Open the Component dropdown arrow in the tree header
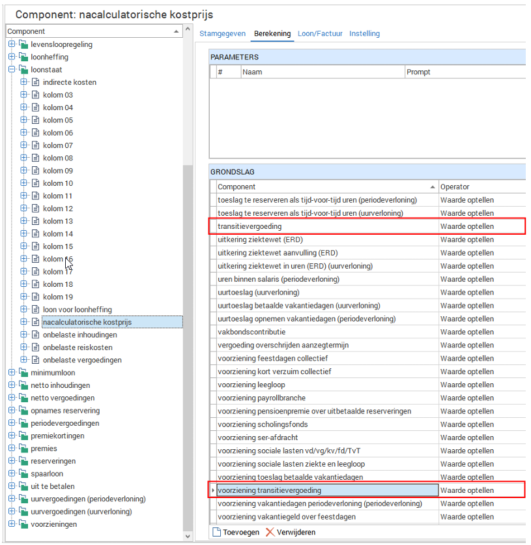 [x=177, y=31]
